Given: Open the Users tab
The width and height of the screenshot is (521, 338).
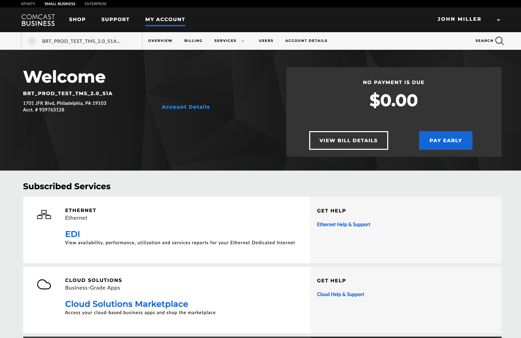Looking at the screenshot, I should coord(266,41).
